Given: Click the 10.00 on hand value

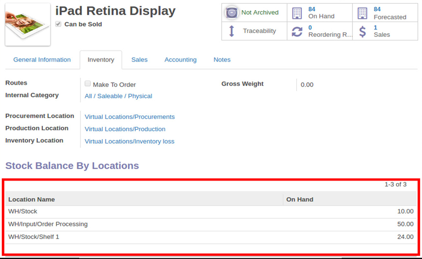Looking at the screenshot, I should (405, 211).
